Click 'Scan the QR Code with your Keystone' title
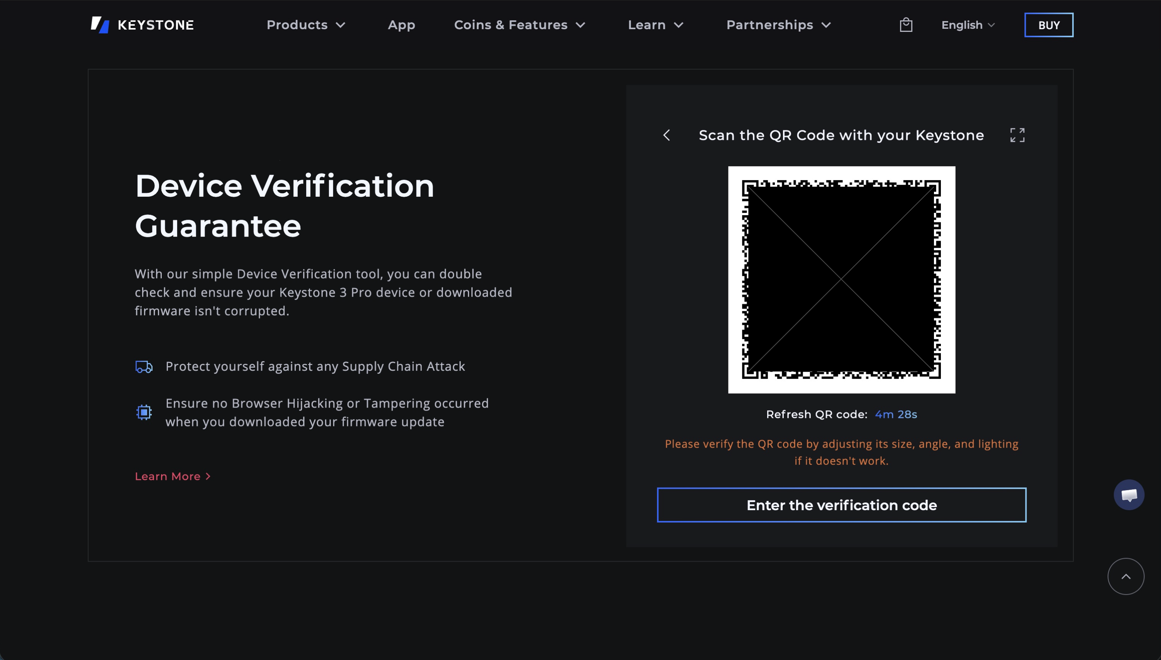The height and width of the screenshot is (660, 1161). coord(841,135)
